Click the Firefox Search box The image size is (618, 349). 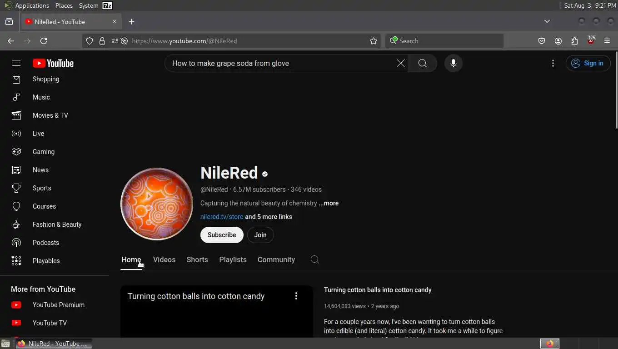point(444,41)
